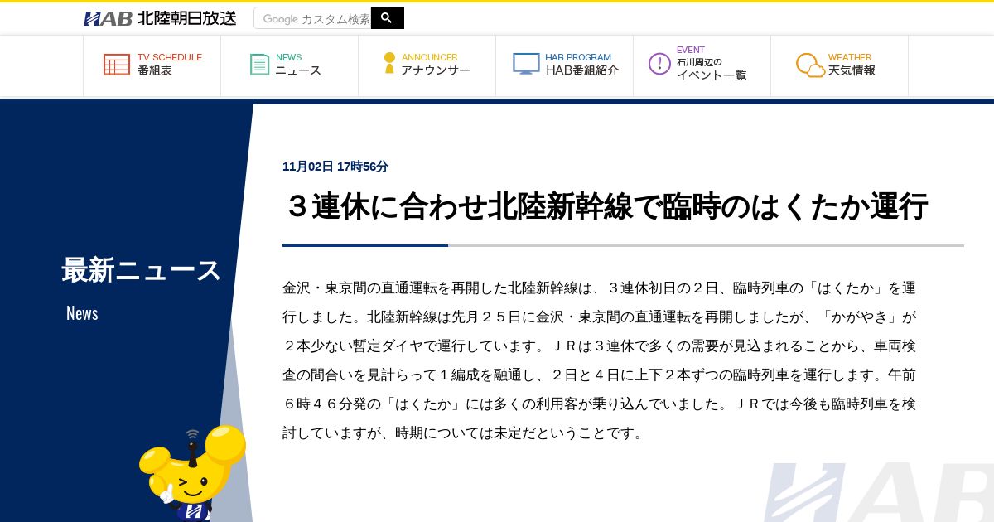Screen dimensions: 994x522
Task: Open the 天気情報 menu item
Action: coord(852,71)
